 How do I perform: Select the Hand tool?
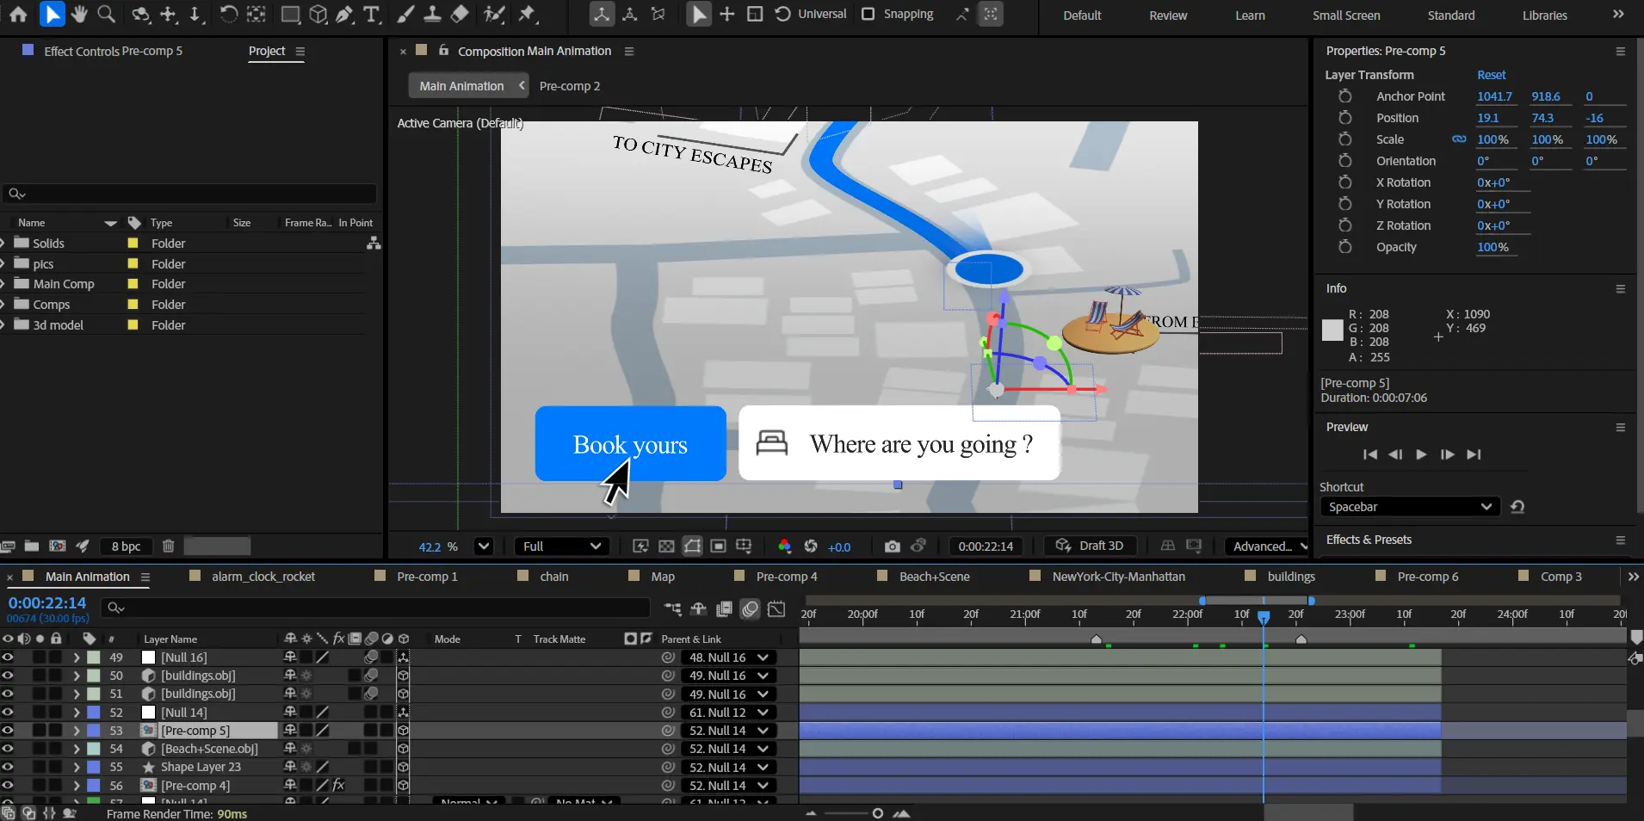pyautogui.click(x=79, y=15)
